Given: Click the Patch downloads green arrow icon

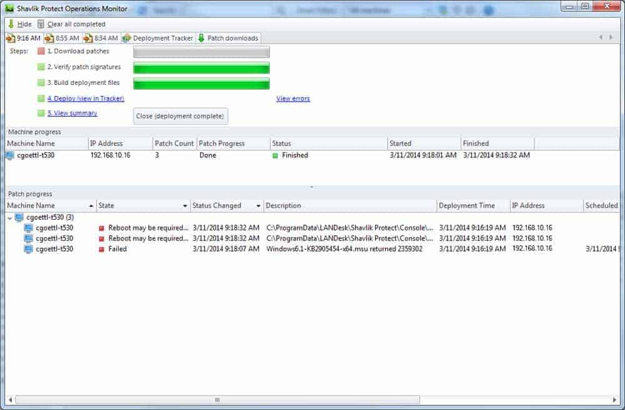Looking at the screenshot, I should point(201,38).
